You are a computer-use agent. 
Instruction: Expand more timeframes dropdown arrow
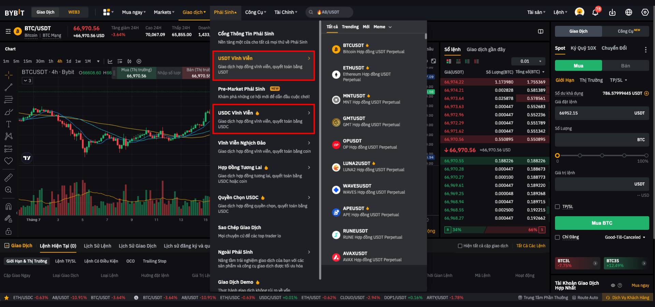98,61
